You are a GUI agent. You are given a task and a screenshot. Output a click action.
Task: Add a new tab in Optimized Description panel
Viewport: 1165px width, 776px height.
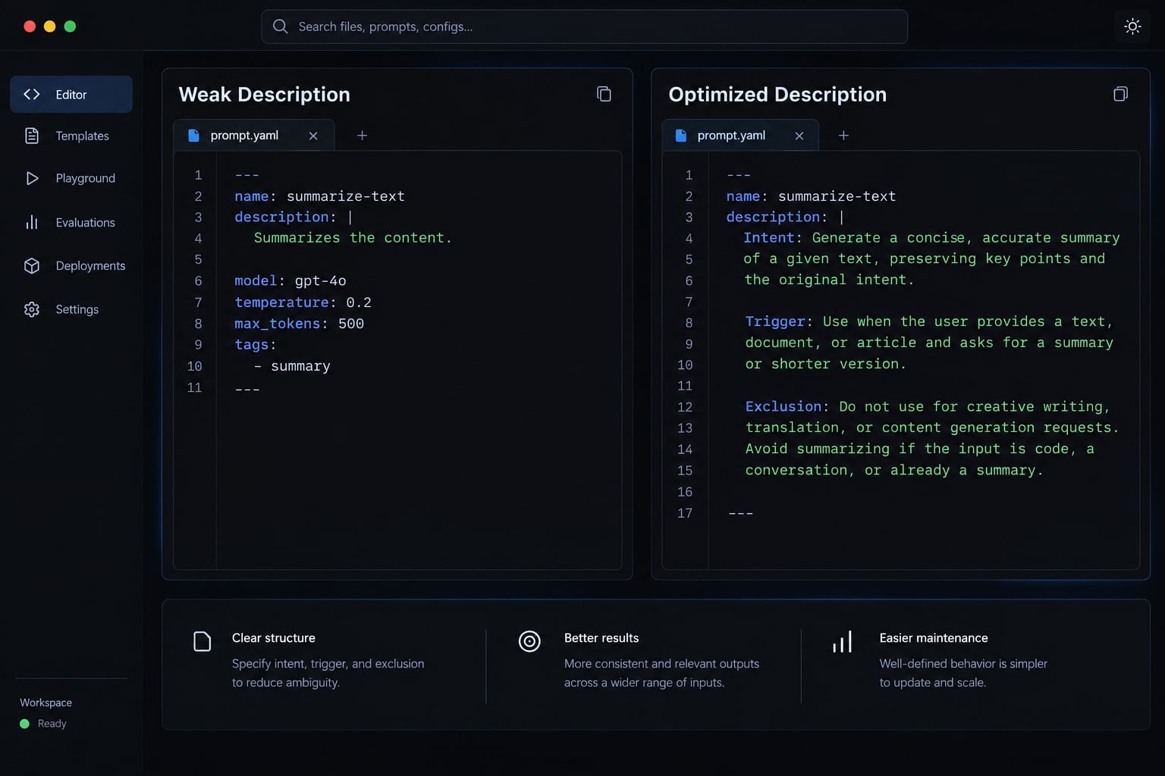[x=843, y=136]
